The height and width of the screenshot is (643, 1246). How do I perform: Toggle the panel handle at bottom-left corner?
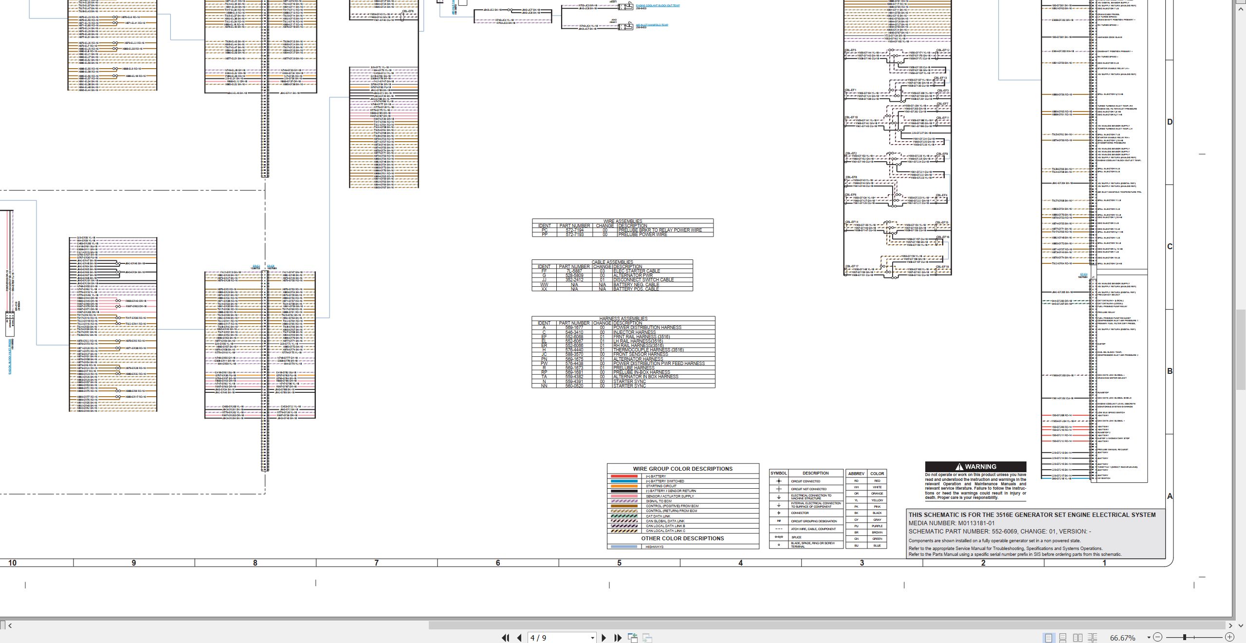point(2,625)
